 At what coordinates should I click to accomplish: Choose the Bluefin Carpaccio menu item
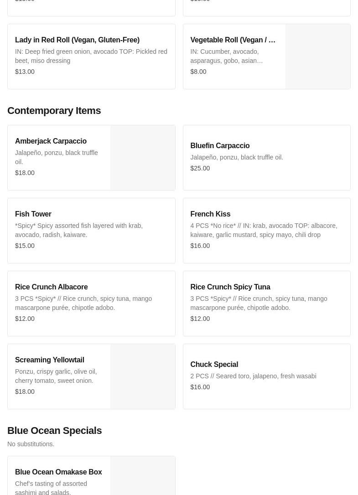(220, 146)
